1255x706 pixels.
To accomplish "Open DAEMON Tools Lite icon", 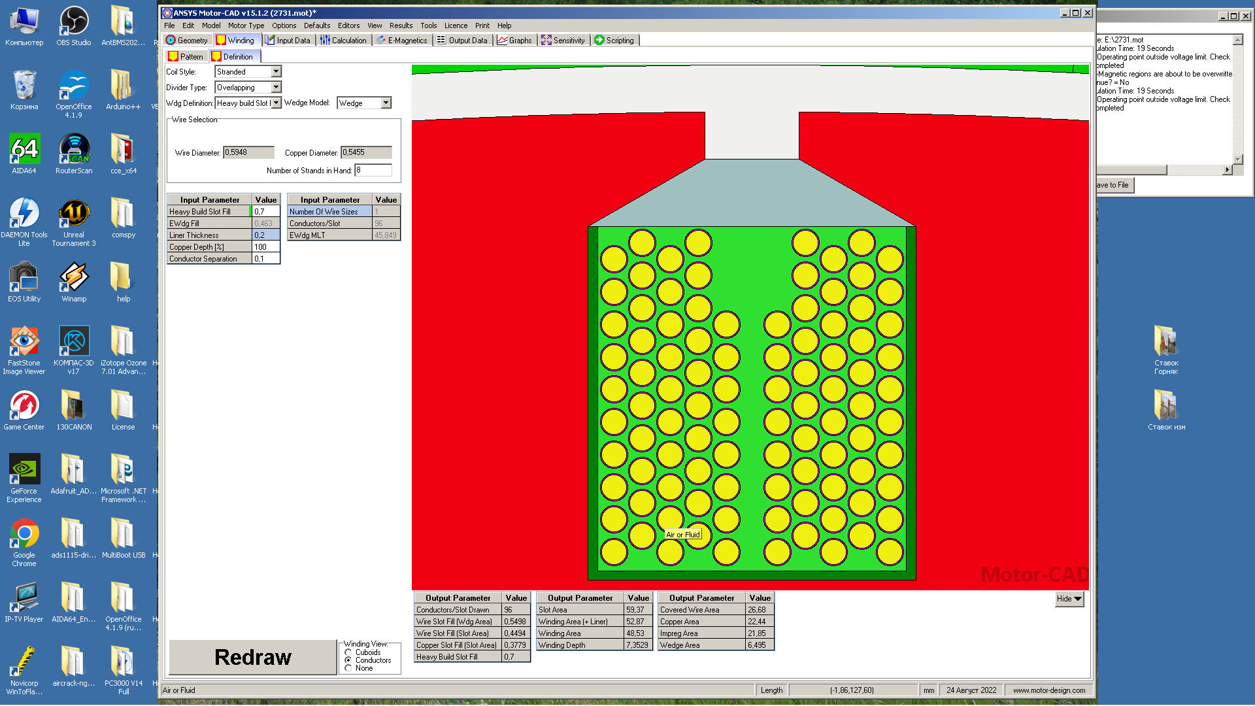I will (24, 222).
